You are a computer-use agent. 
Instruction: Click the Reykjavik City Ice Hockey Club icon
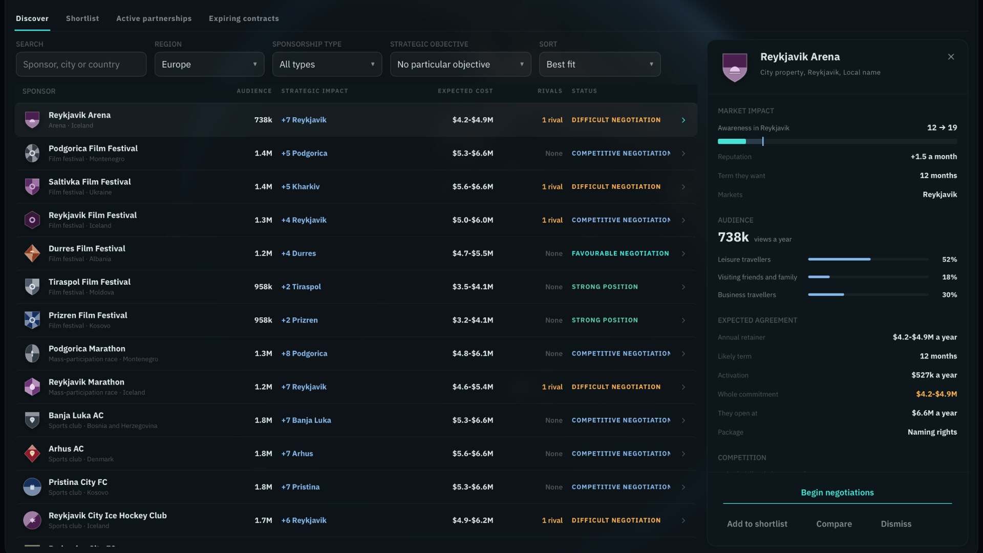tap(32, 520)
